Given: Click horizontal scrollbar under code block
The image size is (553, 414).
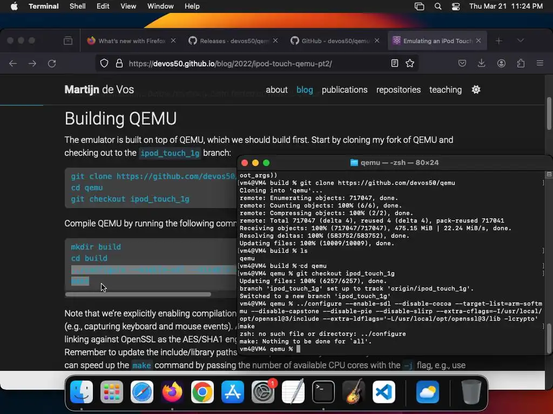Looking at the screenshot, I should click(138, 294).
